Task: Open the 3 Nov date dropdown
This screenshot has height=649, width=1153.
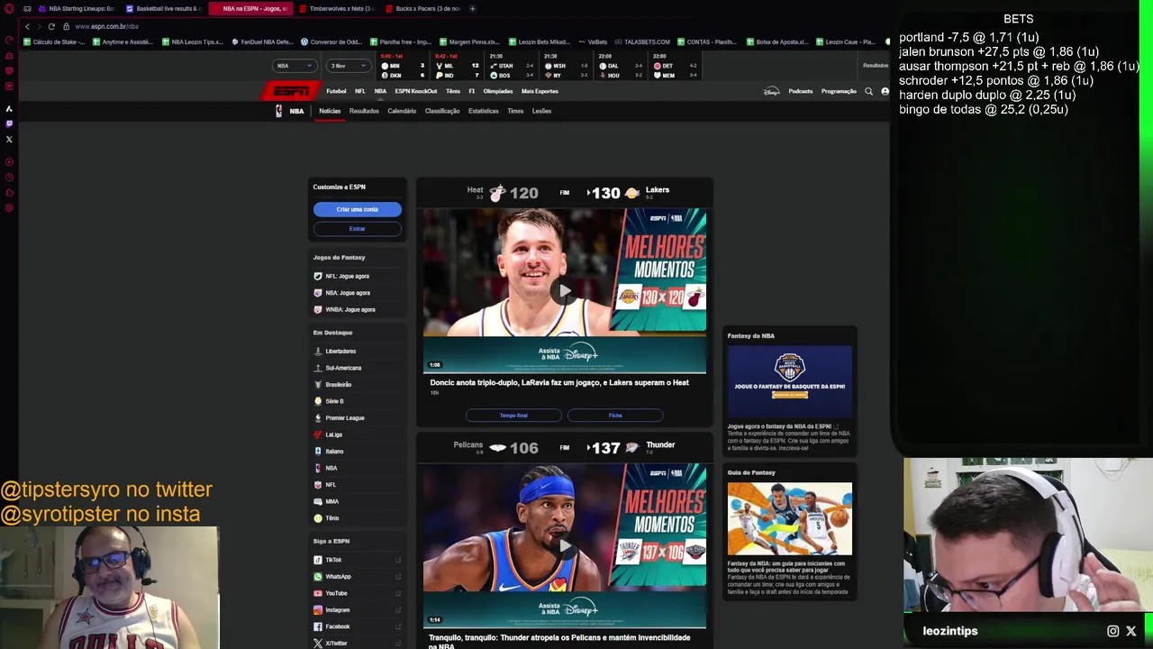Action: pyautogui.click(x=349, y=66)
